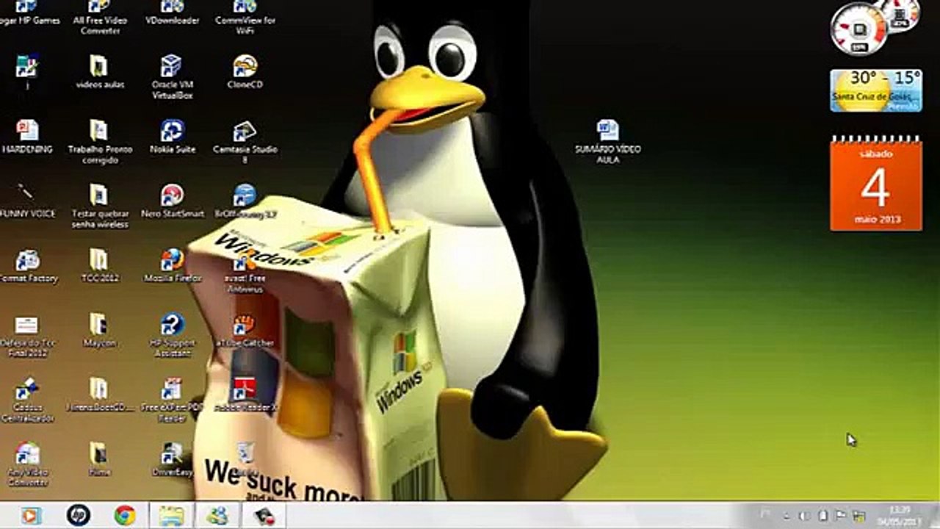Open Windows Media Player from the taskbar

[31, 516]
